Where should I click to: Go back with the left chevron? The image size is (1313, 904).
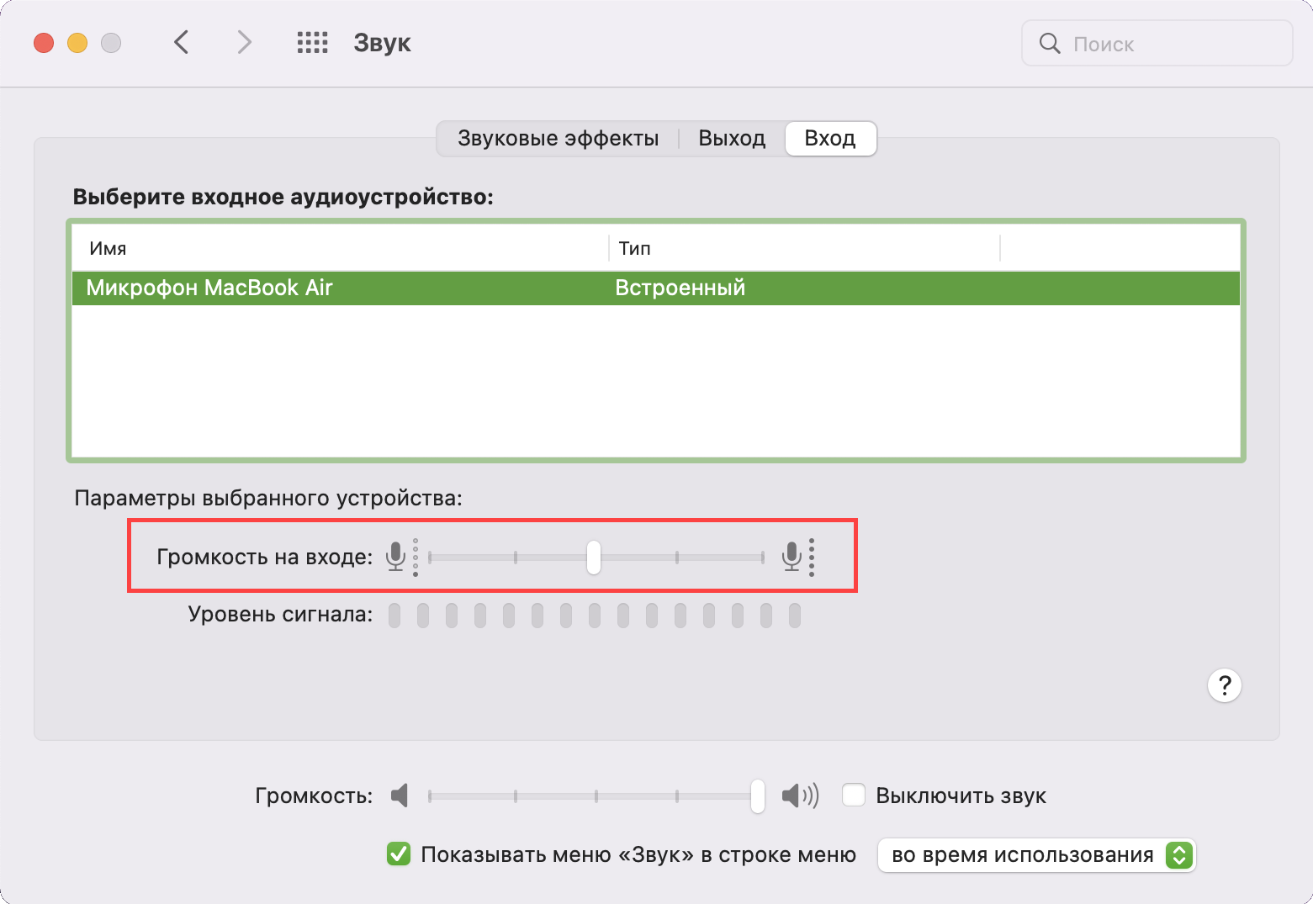click(181, 42)
